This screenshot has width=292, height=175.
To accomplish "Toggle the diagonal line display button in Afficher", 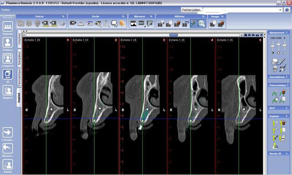I will pos(193,23).
